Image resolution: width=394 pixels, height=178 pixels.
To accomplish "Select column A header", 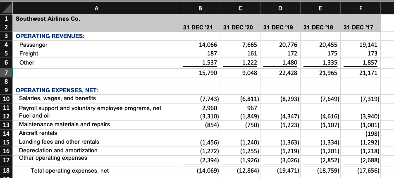I will click(x=96, y=8).
